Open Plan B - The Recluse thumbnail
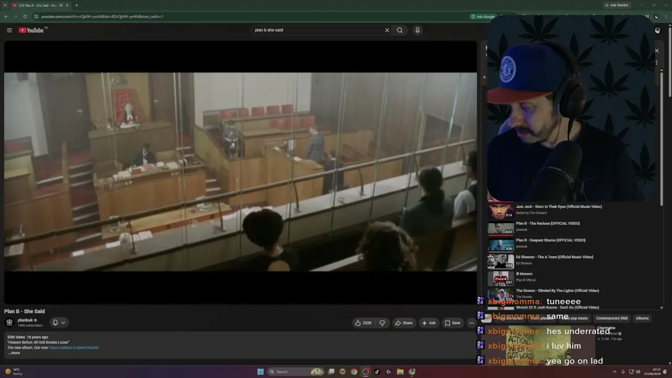Screen dimensions: 672x378 (500, 228)
